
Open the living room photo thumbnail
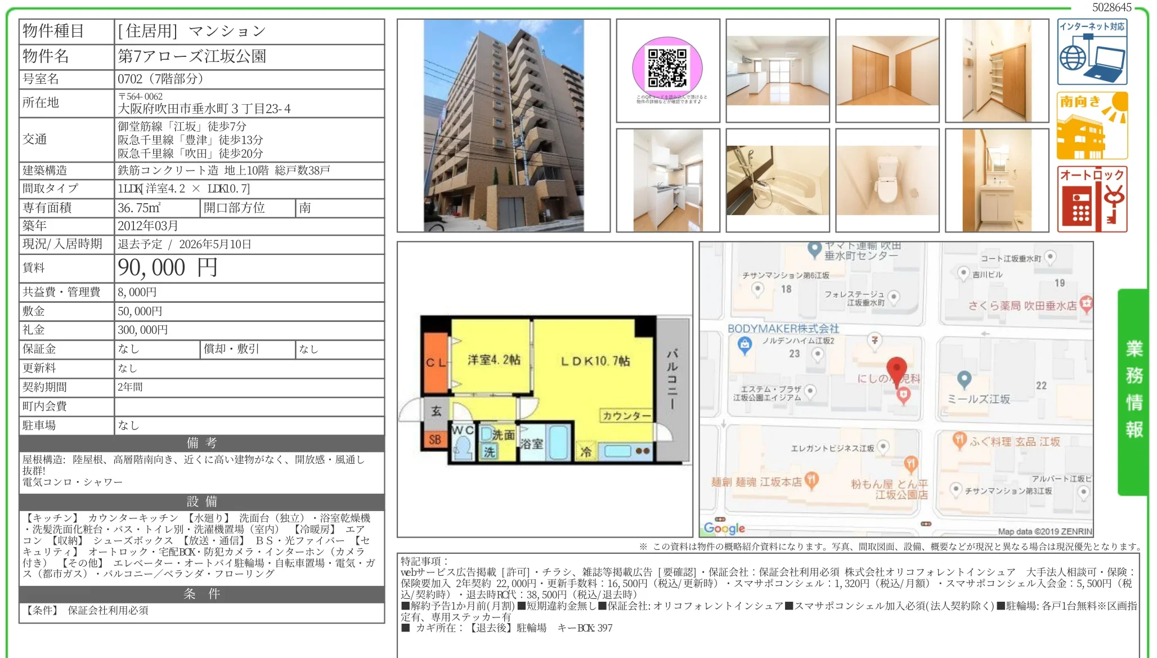pyautogui.click(x=777, y=70)
